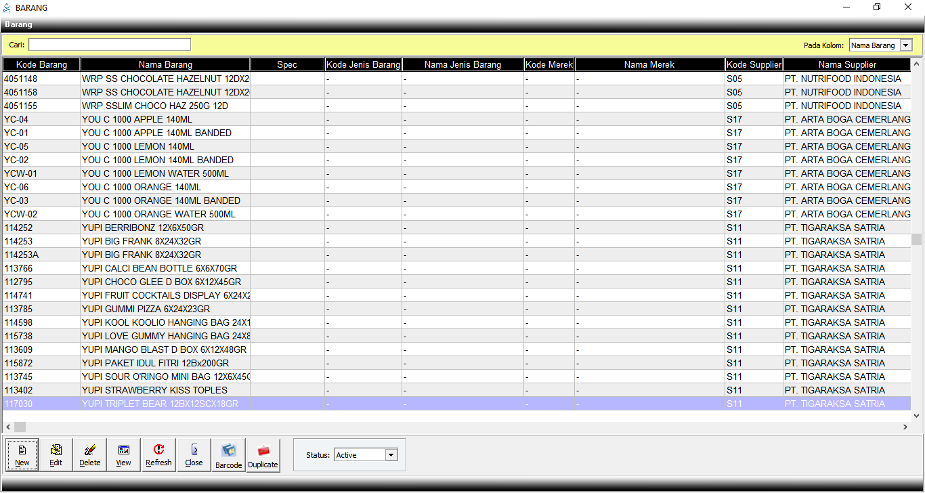The image size is (925, 493).
Task: Click into the Cari search field
Action: click(110, 45)
